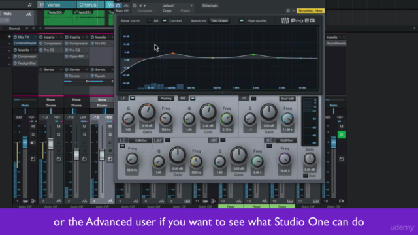Click HC Freq value field 16.00 k

click(x=285, y=170)
